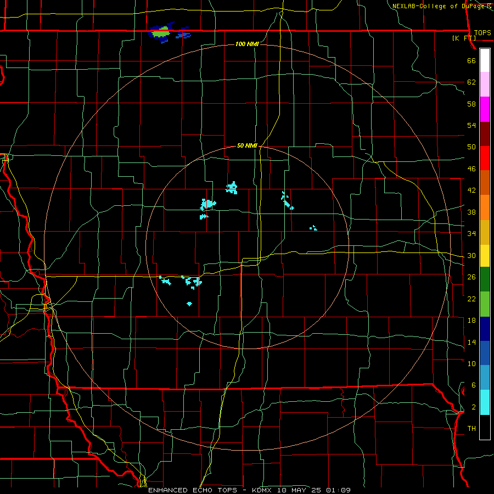
Task: Click the "34" legend value
Action: pos(471,234)
